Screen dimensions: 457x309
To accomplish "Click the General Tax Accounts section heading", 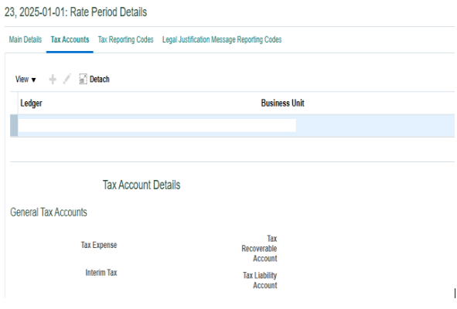I will click(x=49, y=212).
